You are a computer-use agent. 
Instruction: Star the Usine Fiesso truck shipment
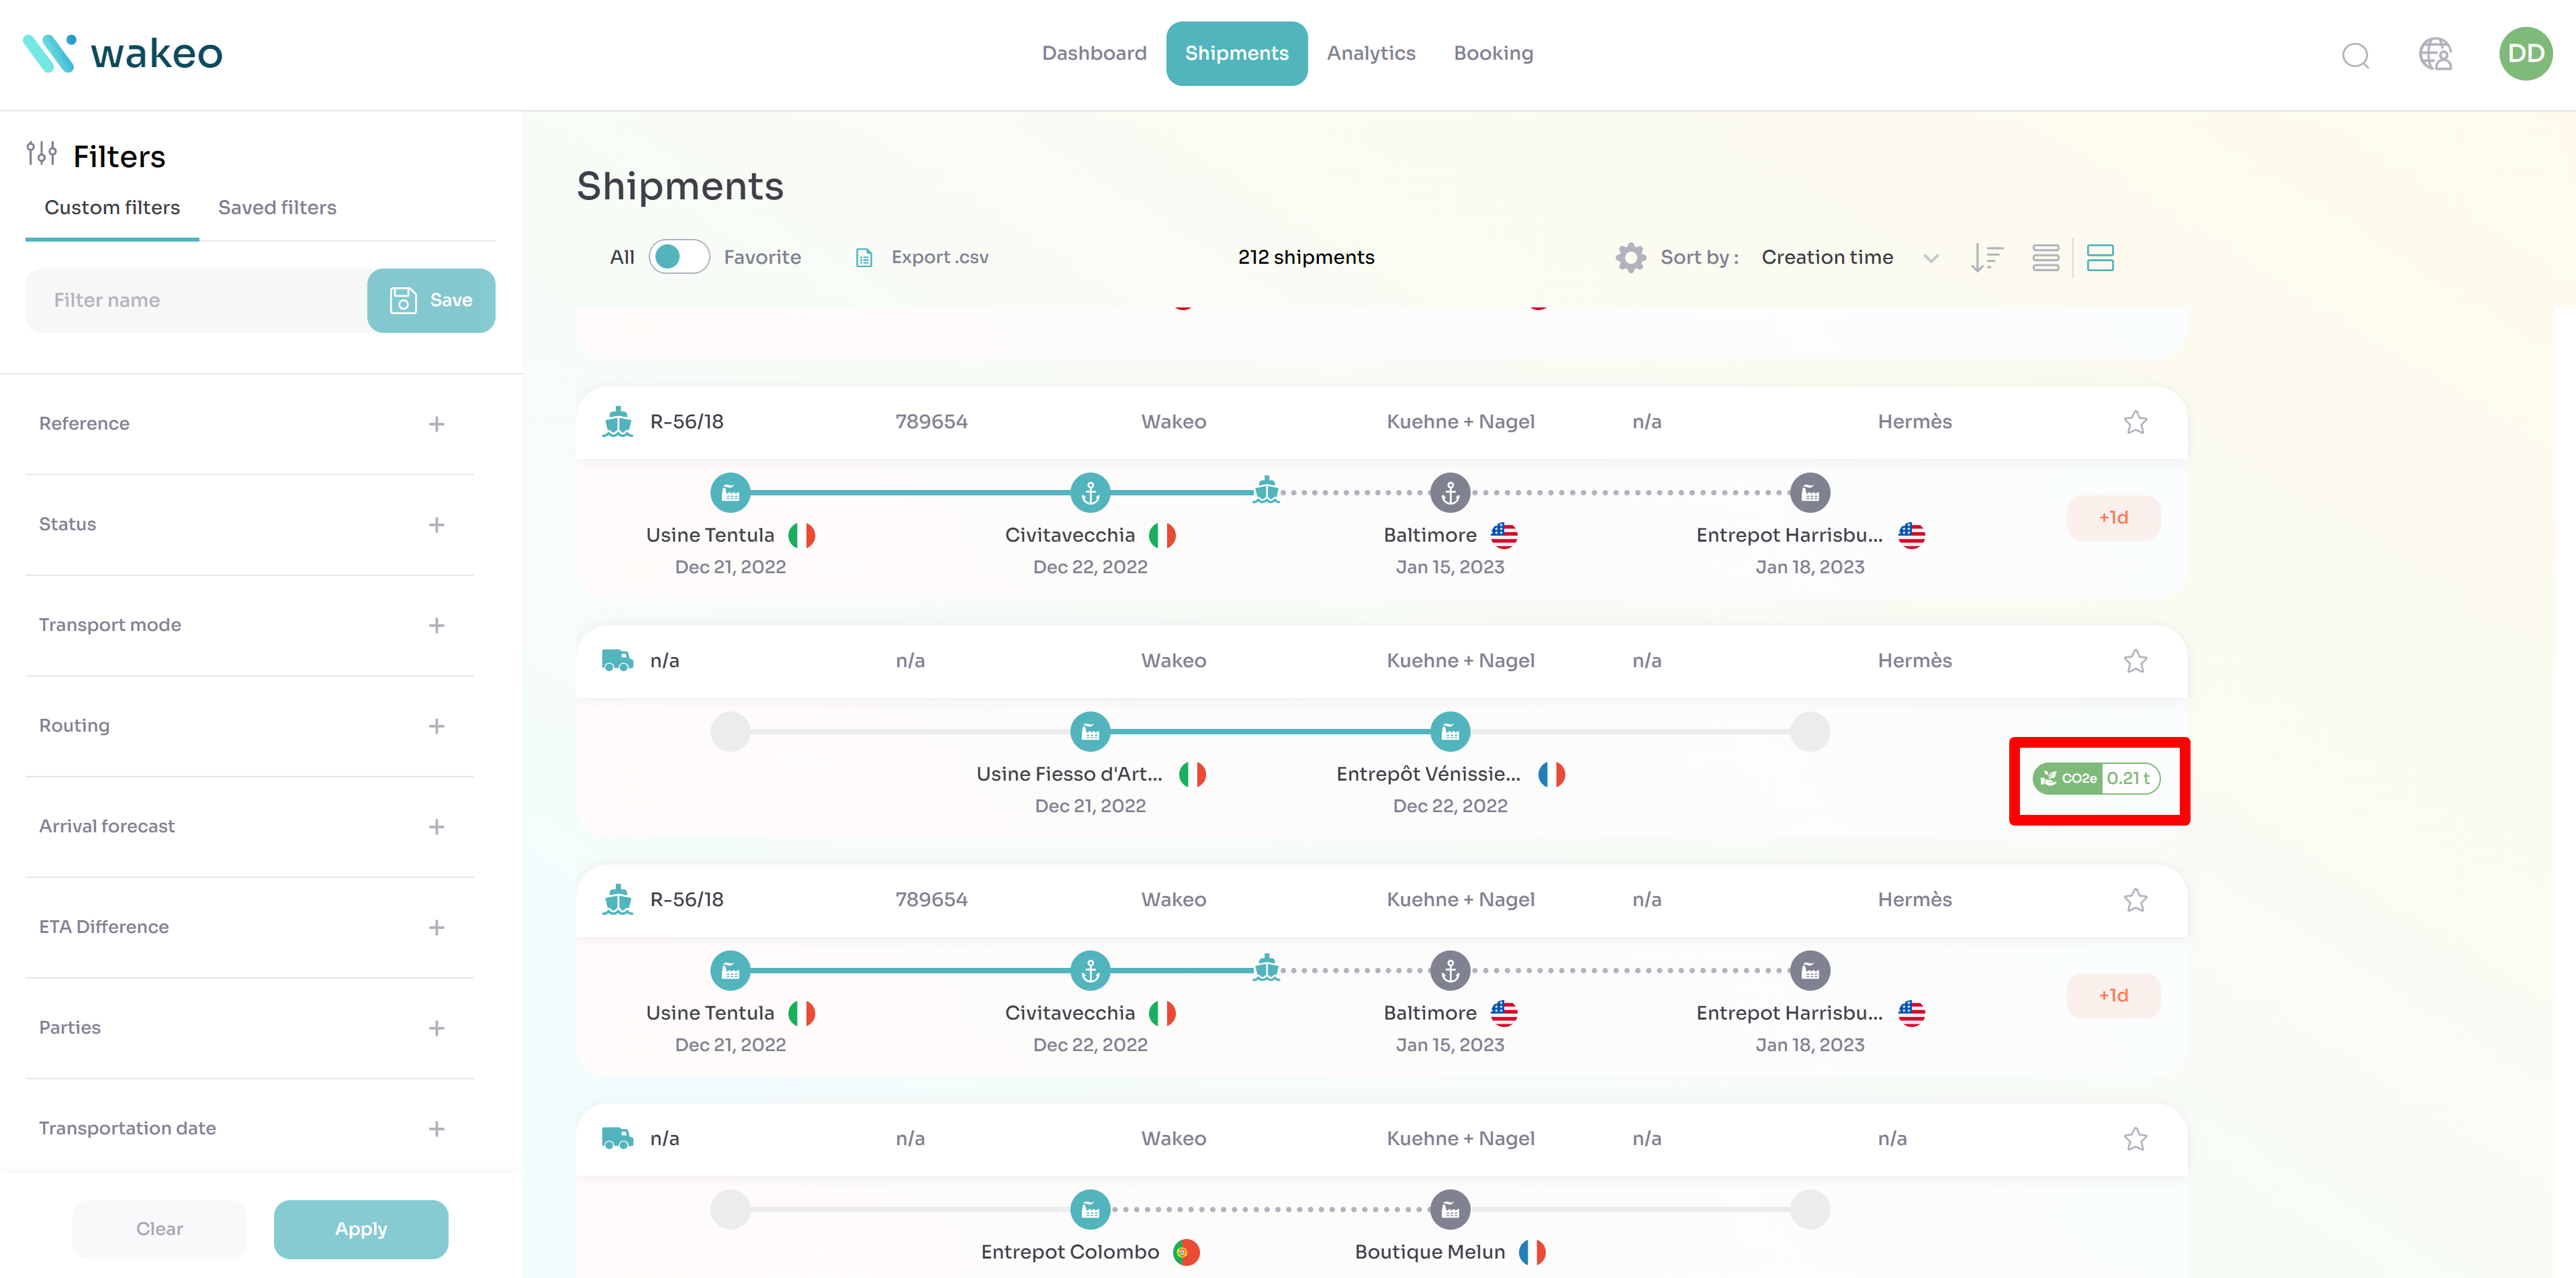2135,661
